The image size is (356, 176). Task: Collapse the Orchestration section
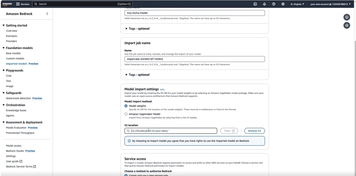coord(4,105)
